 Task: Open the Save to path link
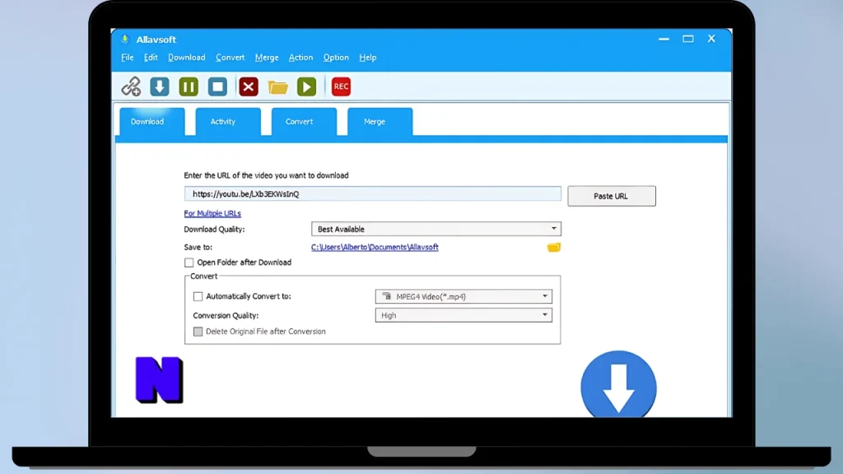[375, 247]
